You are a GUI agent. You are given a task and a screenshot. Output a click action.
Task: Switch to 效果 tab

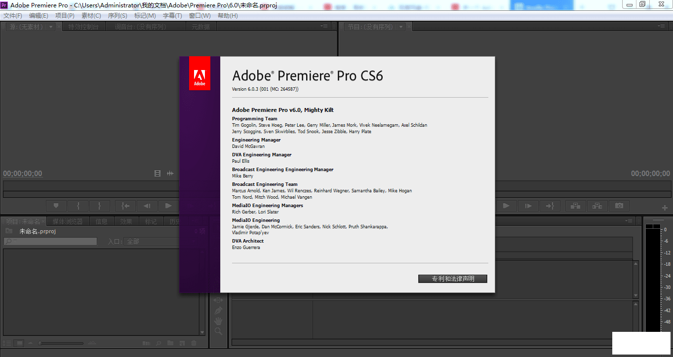tap(126, 221)
